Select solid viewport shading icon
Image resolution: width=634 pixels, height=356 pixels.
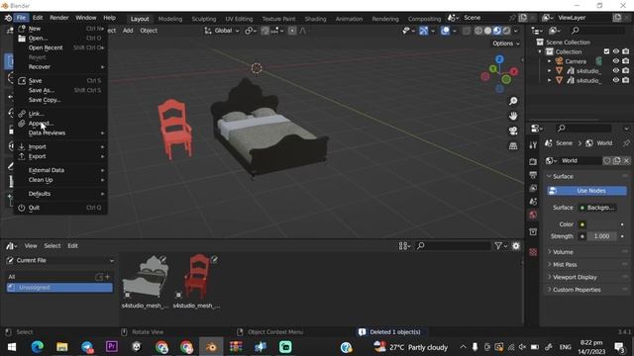pos(487,31)
